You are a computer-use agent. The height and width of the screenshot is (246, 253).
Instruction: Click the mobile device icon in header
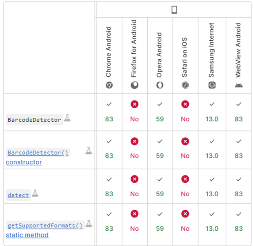[x=174, y=10]
